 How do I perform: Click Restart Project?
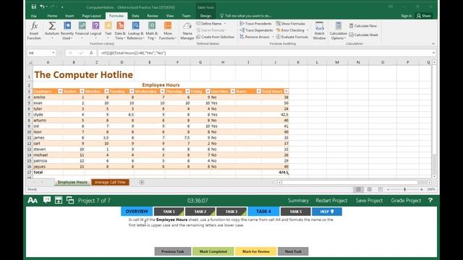[331, 201]
